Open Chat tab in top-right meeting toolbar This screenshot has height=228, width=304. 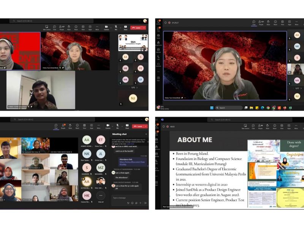coord(254,22)
